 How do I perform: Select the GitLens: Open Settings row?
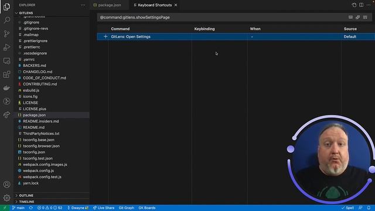click(236, 36)
